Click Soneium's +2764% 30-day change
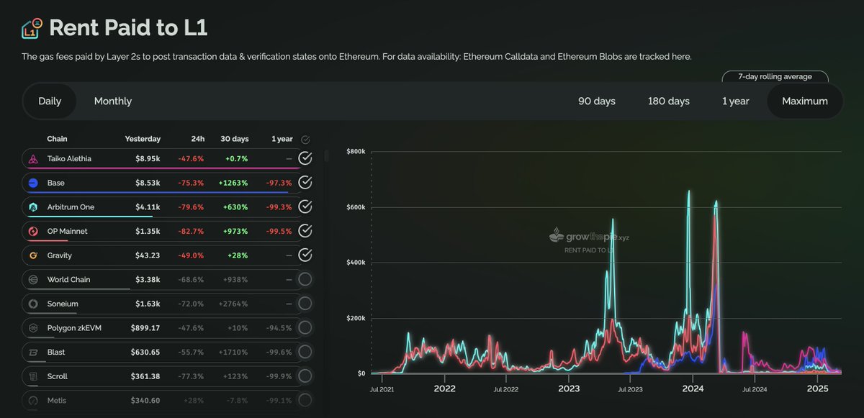Screen dimensions: 864x418 coord(234,304)
